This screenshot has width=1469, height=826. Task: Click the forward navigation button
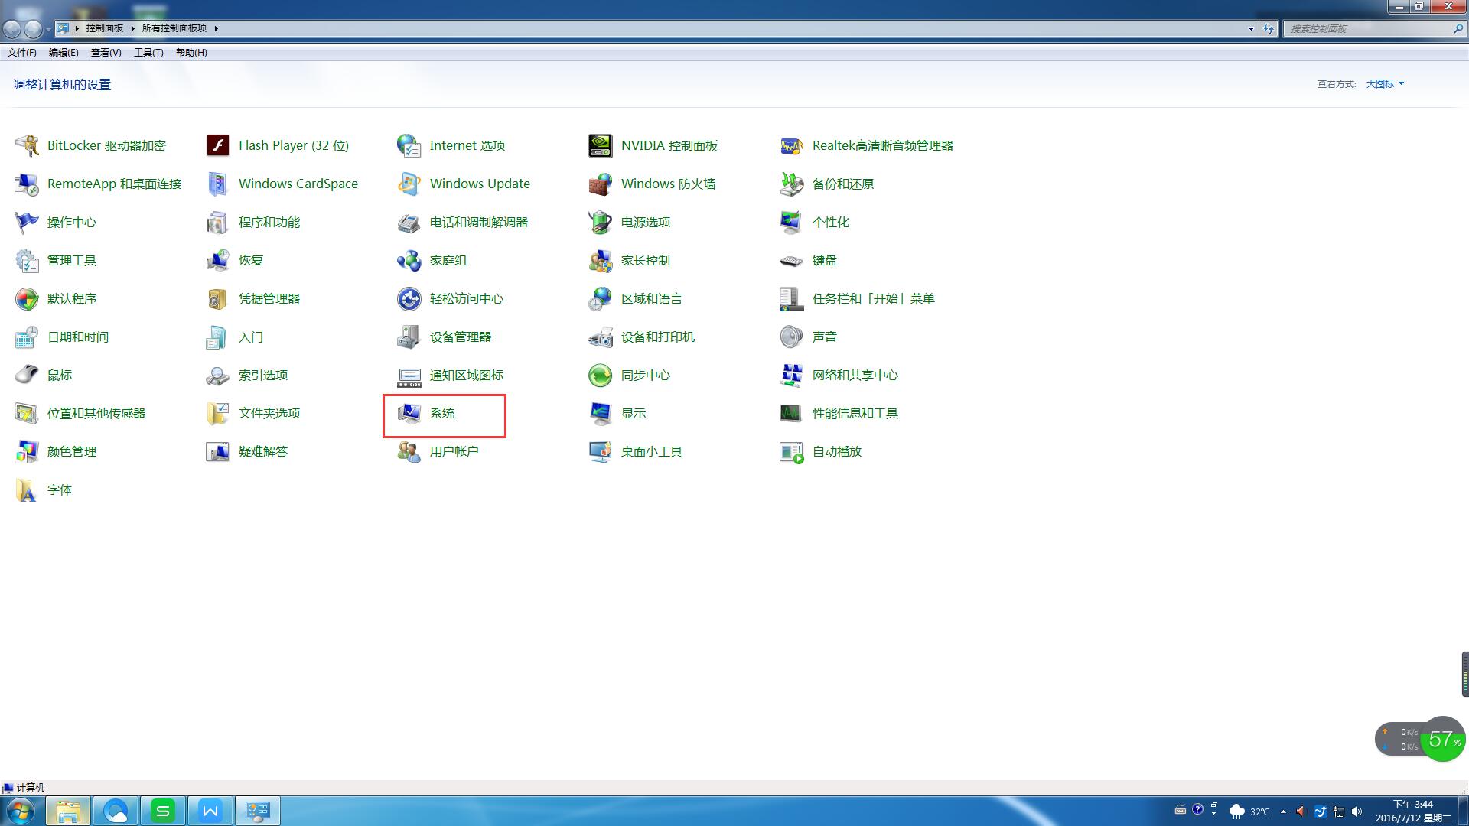pos(33,29)
